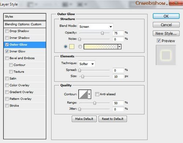Image resolution: width=183 pixels, height=143 pixels.
Task: Click the Size value field
Action: [118, 76]
